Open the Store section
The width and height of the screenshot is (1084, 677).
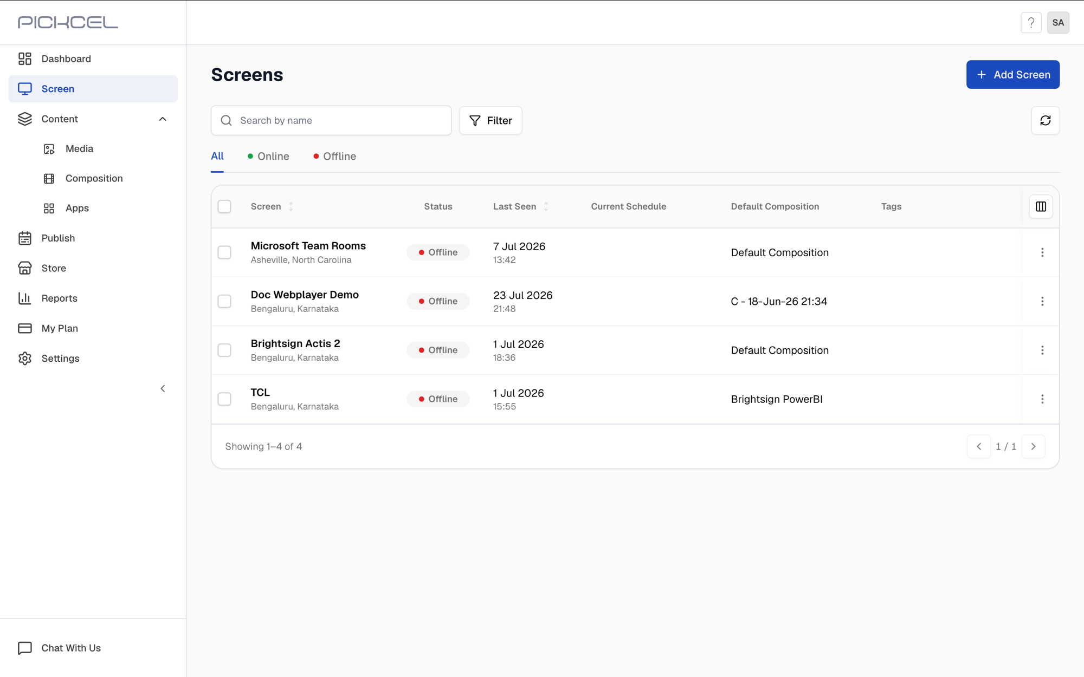click(x=93, y=268)
